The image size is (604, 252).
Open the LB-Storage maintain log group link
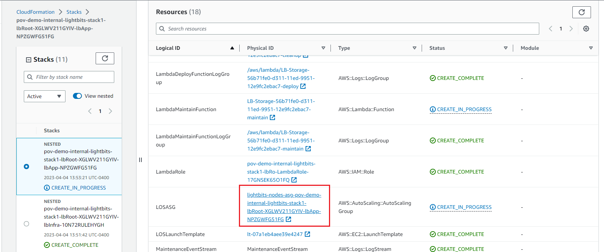(281, 140)
